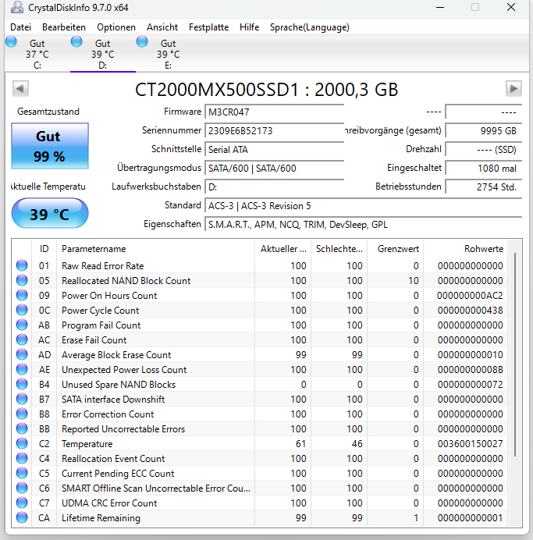Click the 9995 GB total writes value
533x540 pixels.
483,131
